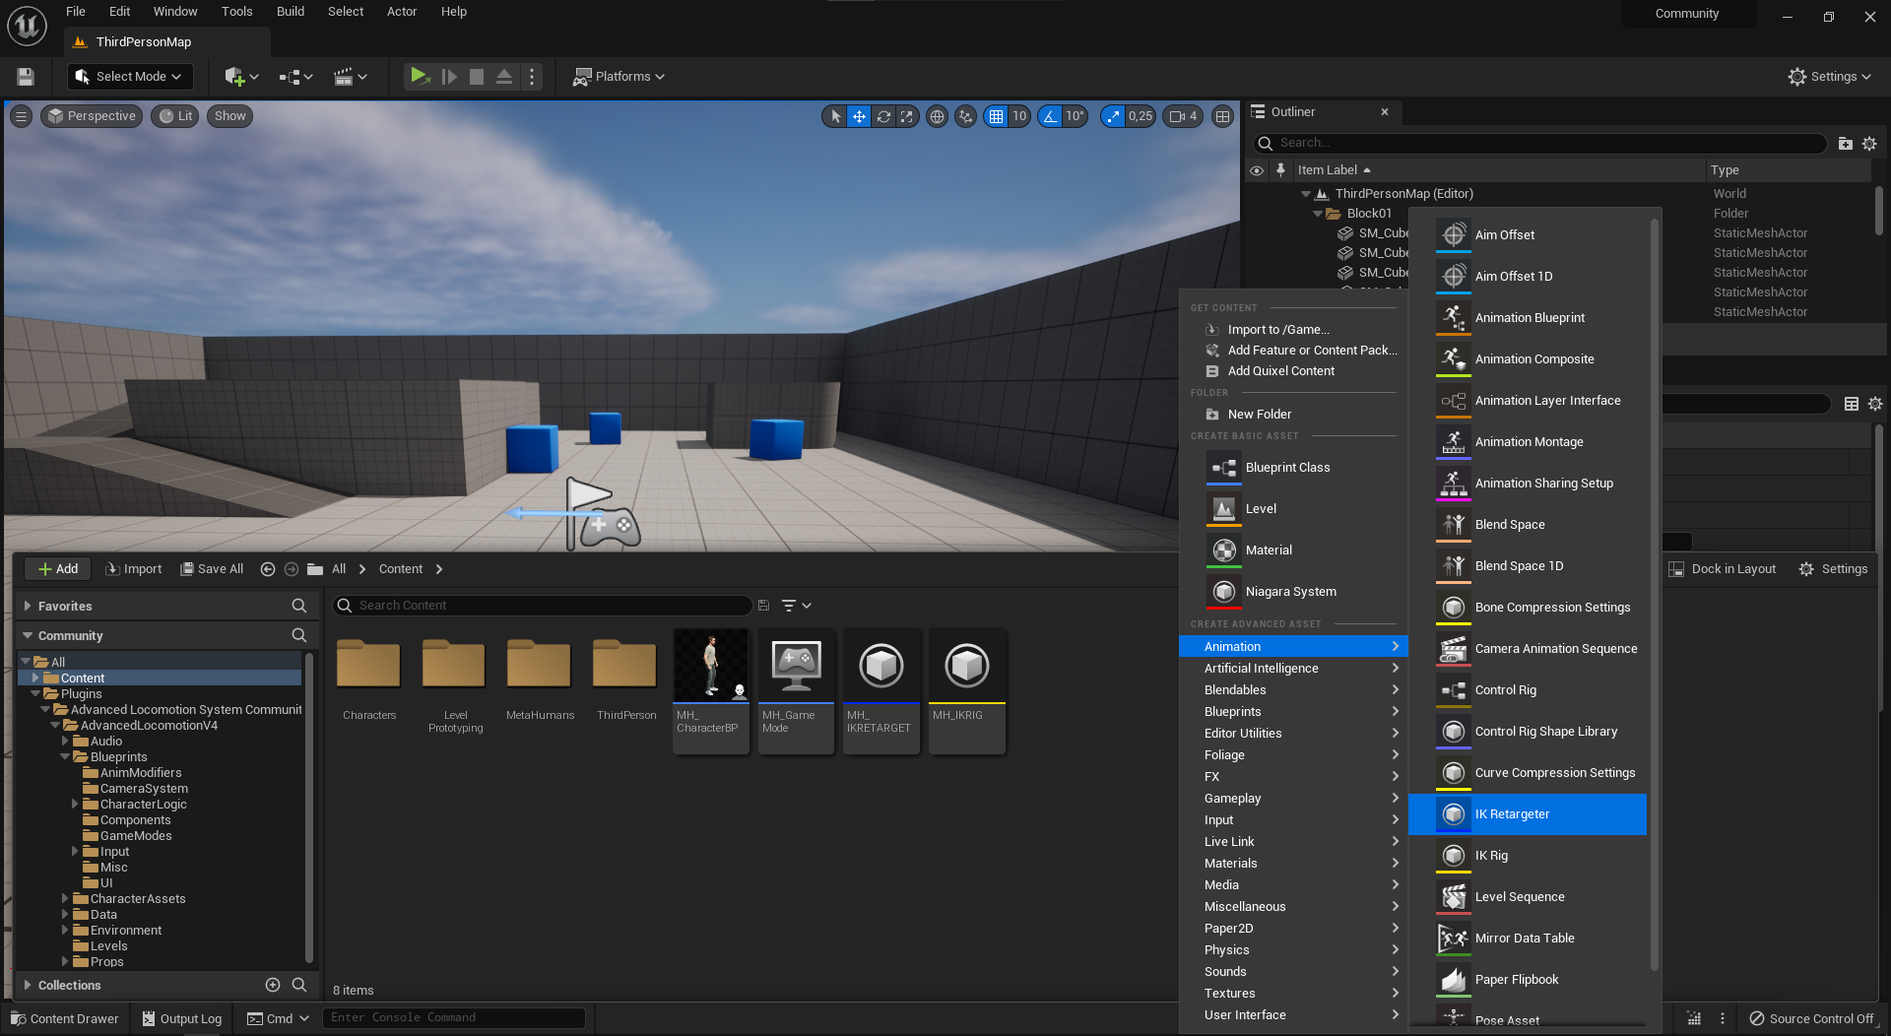Click the Import button
This screenshot has width=1891, height=1036.
pyautogui.click(x=134, y=569)
